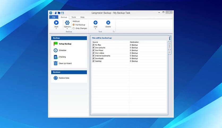The width and height of the screenshot is (222, 128).
Task: Disable the Downloads source checkbox
Action: 93,58
